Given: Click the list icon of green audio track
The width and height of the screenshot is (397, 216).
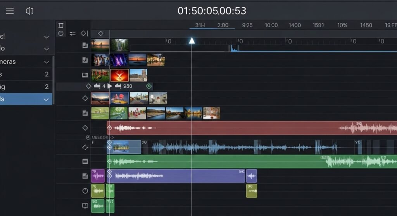Looking at the screenshot, I should (85, 162).
